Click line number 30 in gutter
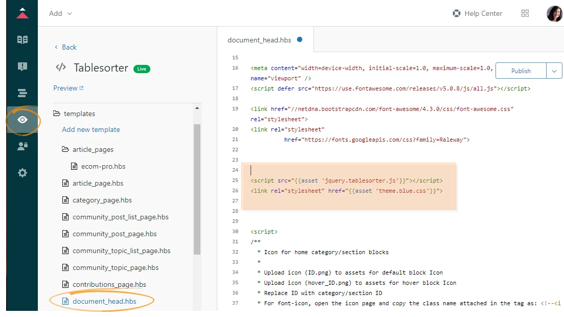 [x=235, y=232]
